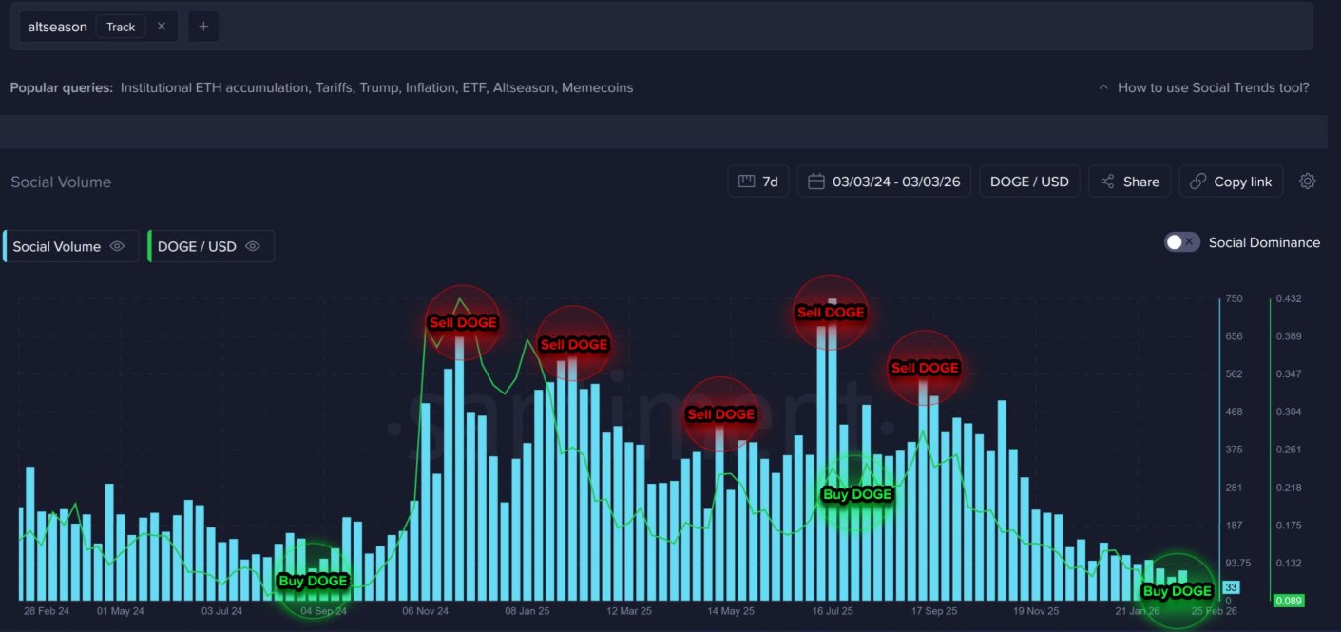The height and width of the screenshot is (632, 1341).
Task: Click the Buy DOGE marker near 04 Sep 24
Action: pos(313,581)
